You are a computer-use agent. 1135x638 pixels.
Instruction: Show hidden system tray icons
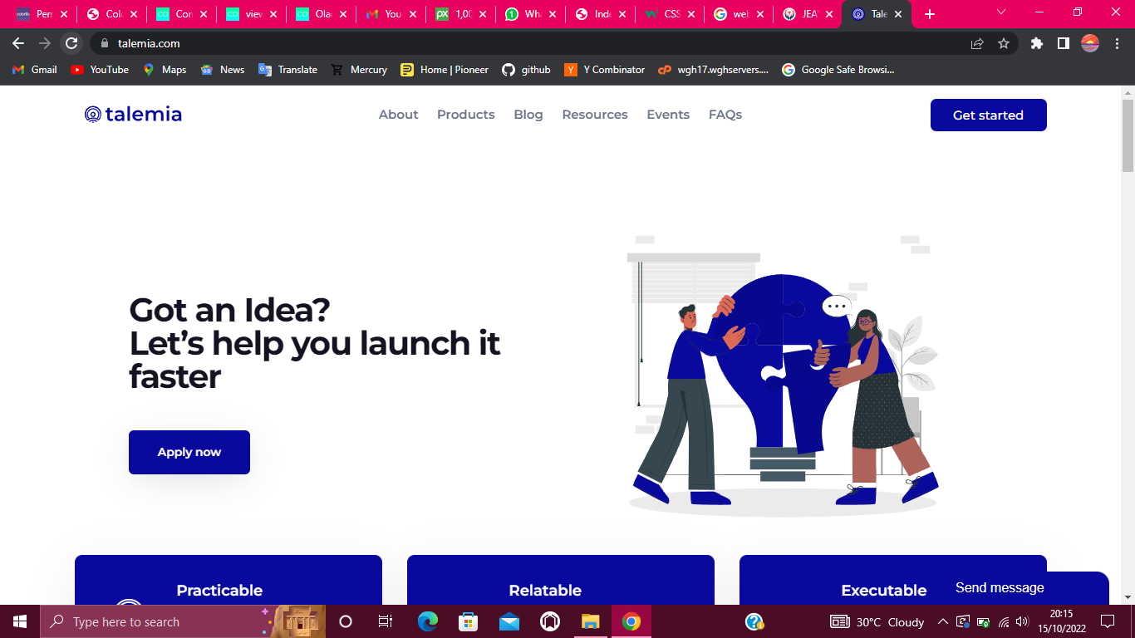pos(942,621)
